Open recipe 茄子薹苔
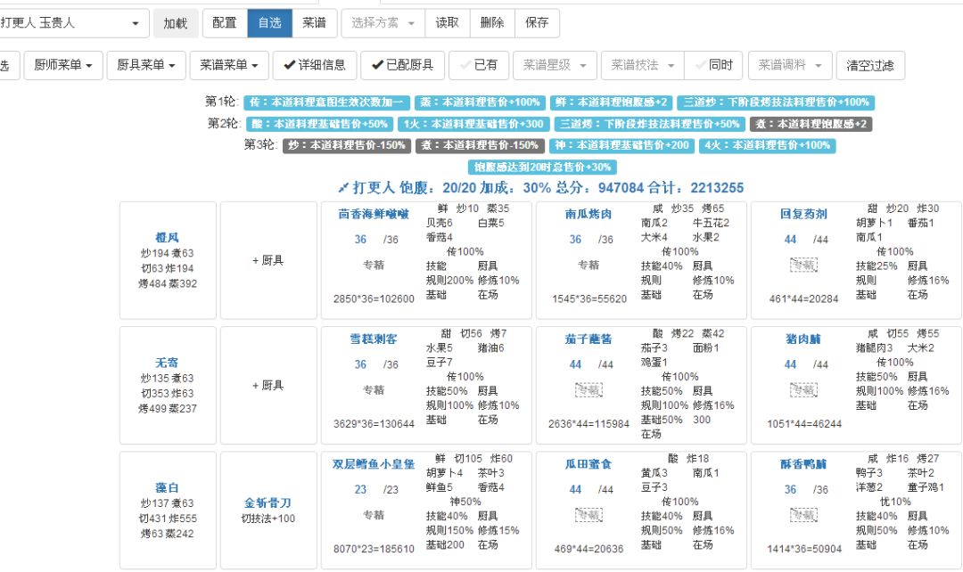 pyautogui.click(x=588, y=339)
